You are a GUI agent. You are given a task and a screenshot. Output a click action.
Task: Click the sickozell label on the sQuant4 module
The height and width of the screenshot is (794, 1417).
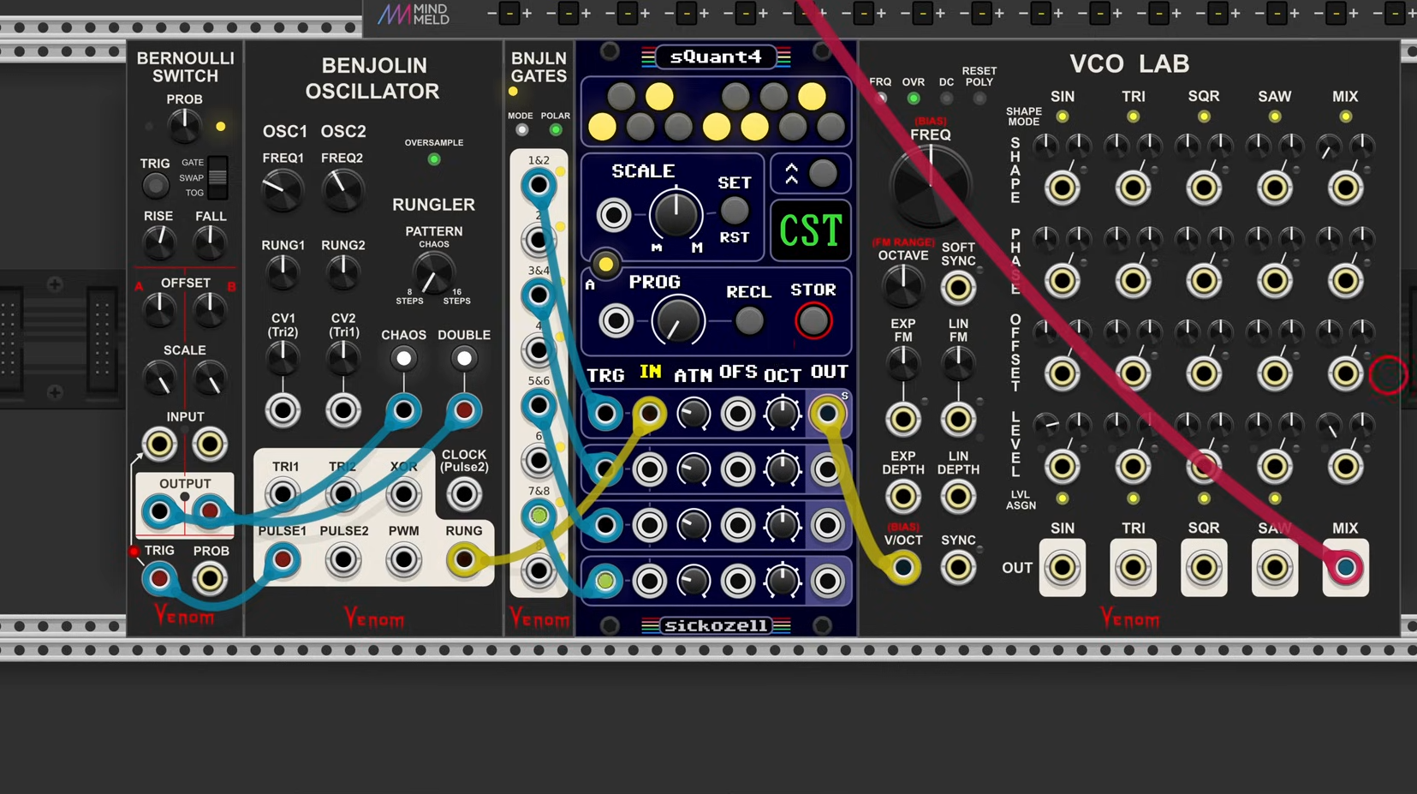pyautogui.click(x=716, y=625)
